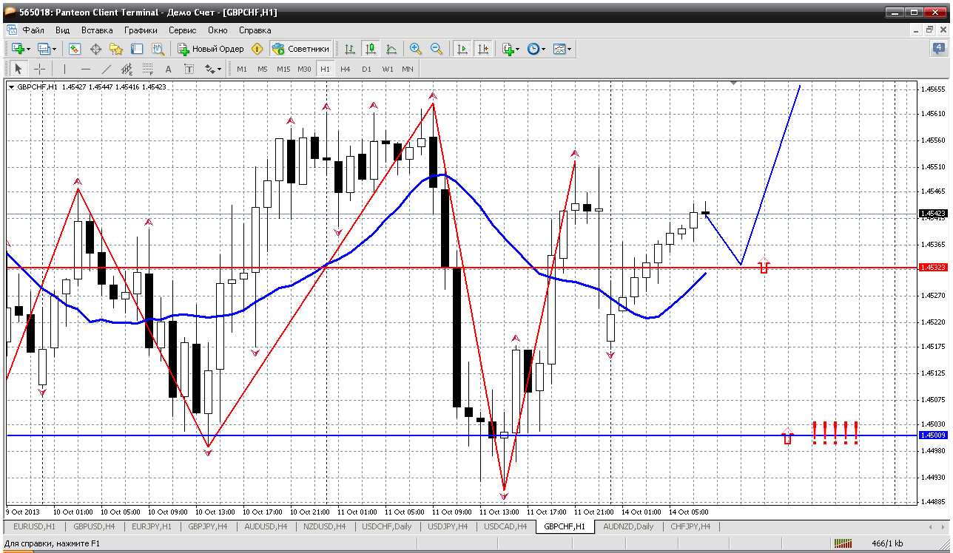Toggle chart auto scroll button
This screenshot has height=553, width=953.
click(462, 49)
